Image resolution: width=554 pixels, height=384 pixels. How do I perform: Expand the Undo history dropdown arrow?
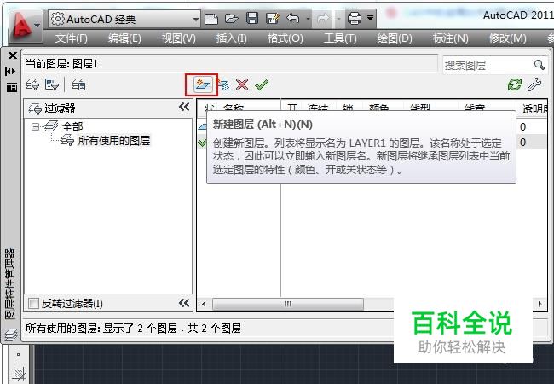tap(308, 19)
